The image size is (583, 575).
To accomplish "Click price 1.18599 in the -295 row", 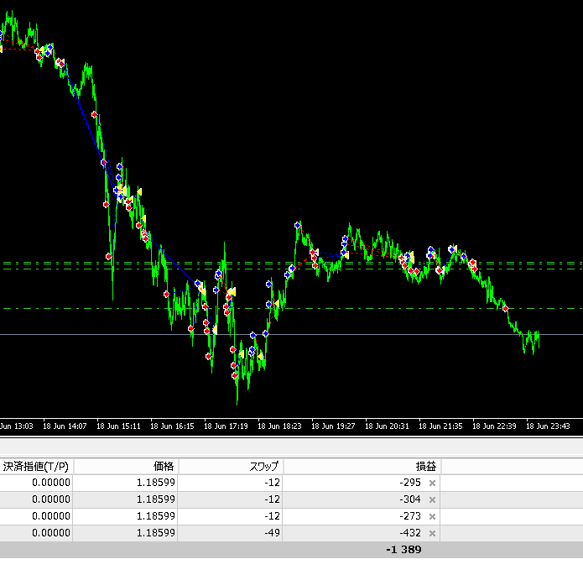I will click(x=156, y=483).
